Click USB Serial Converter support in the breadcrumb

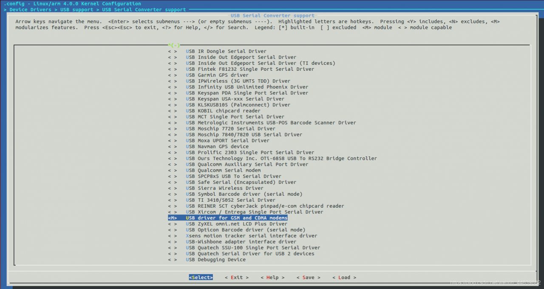(x=144, y=10)
